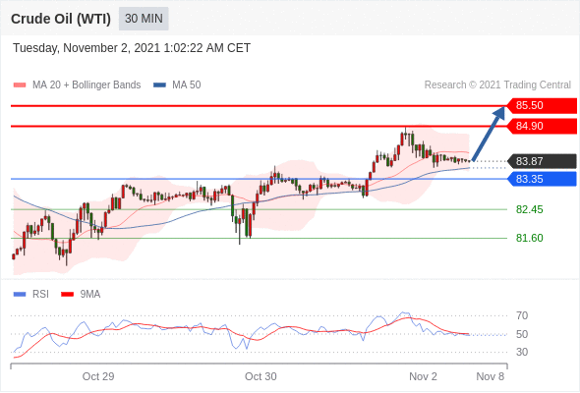The image size is (580, 393).
Task: Click the blue RSI legend swatch
Action: 20,295
